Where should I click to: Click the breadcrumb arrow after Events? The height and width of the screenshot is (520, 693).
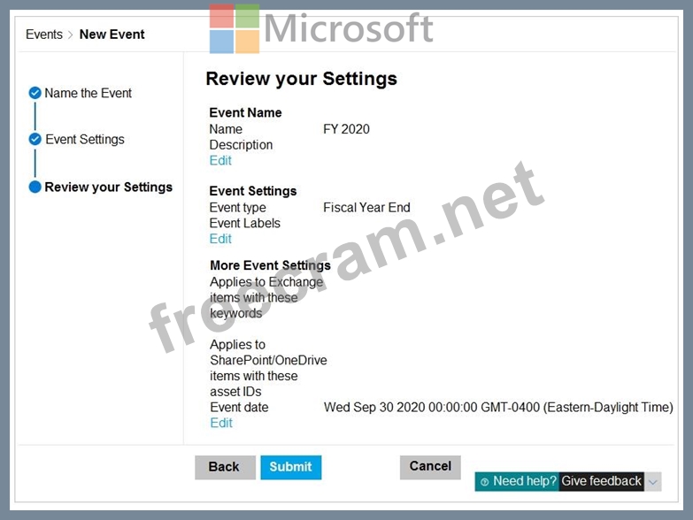[x=71, y=35]
